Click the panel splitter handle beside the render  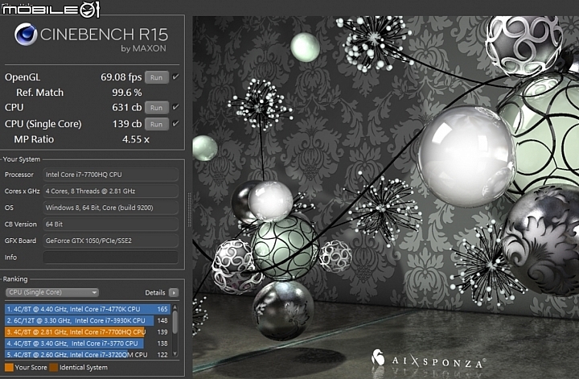tap(190, 209)
